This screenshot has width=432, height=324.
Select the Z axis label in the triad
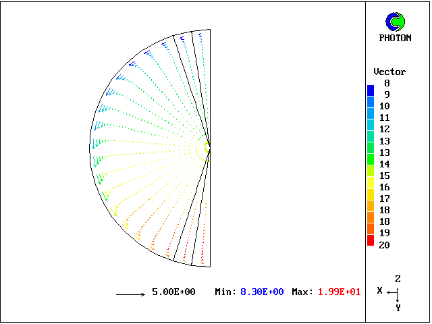click(x=398, y=279)
